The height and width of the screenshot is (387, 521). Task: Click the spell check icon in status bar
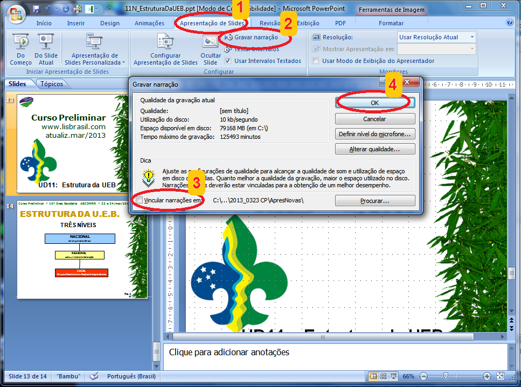pos(94,376)
